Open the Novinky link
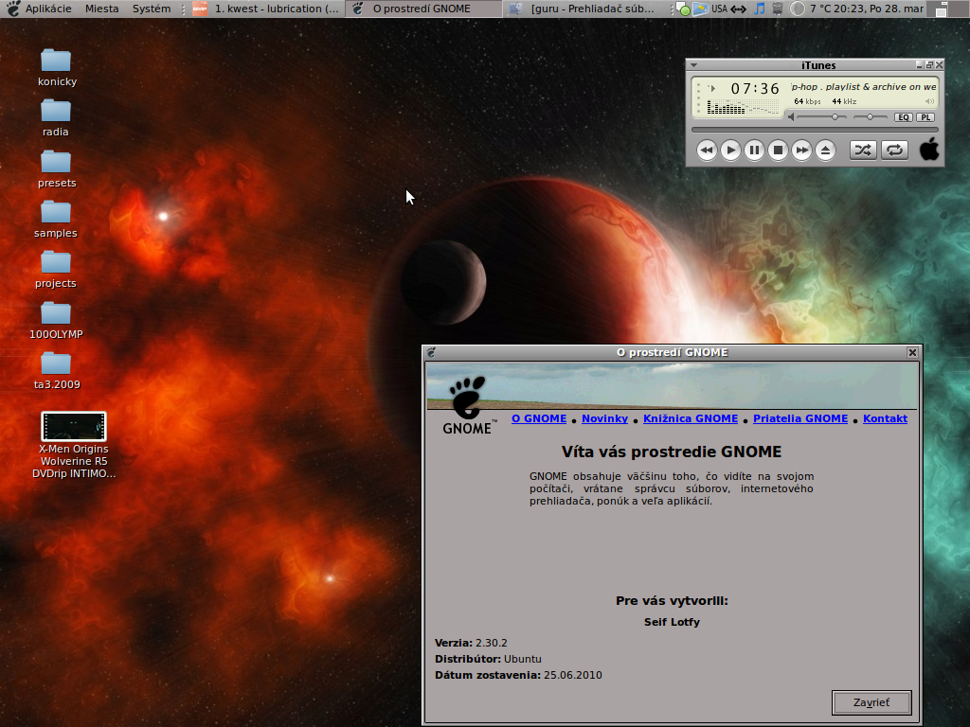Screen dimensions: 970x727 (604, 418)
